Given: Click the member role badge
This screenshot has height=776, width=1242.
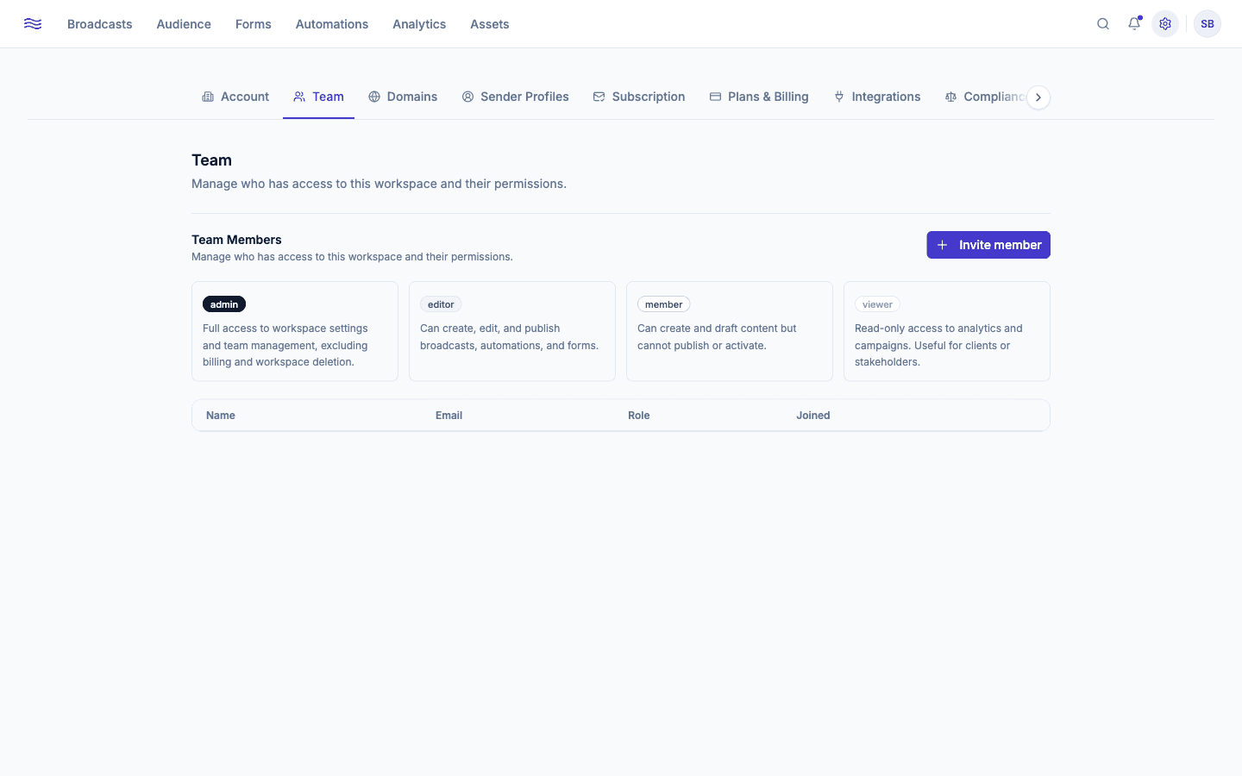Looking at the screenshot, I should tap(663, 304).
